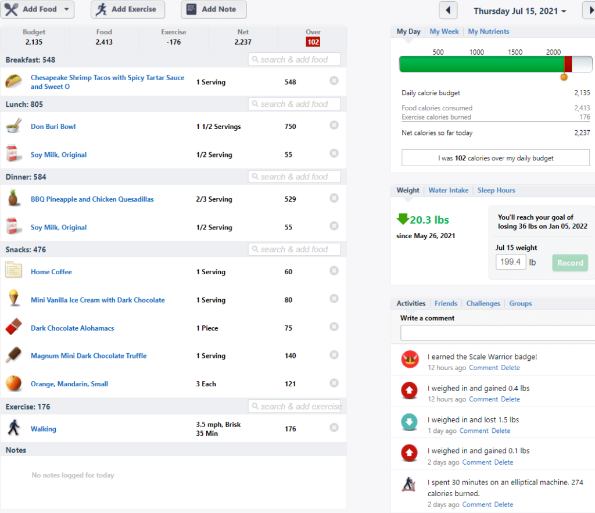Image resolution: width=595 pixels, height=513 pixels.
Task: Click the Add Exercise button
Action: [128, 9]
